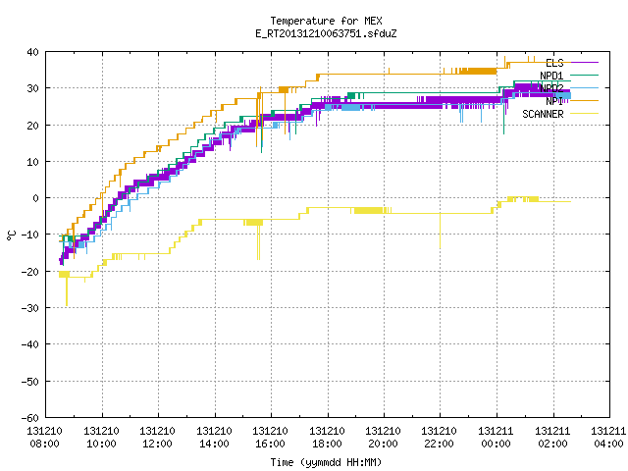Click the x-axis tick 131210 20:00
Image resolution: width=628 pixels, height=471 pixels.
(384, 438)
